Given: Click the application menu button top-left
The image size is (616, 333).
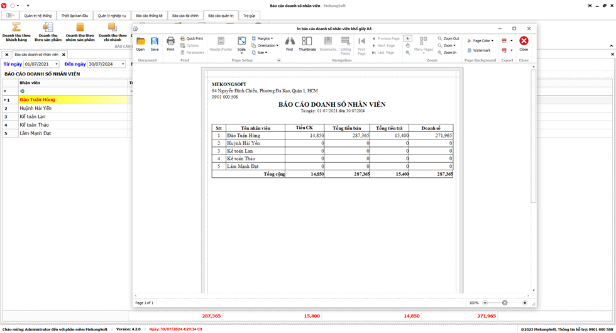Looking at the screenshot, I should (11, 16).
